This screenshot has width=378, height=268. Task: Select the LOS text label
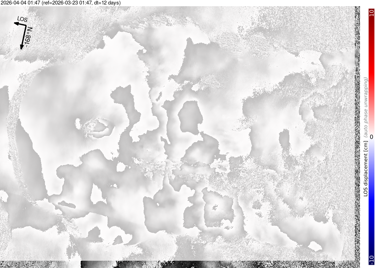pos(22,19)
